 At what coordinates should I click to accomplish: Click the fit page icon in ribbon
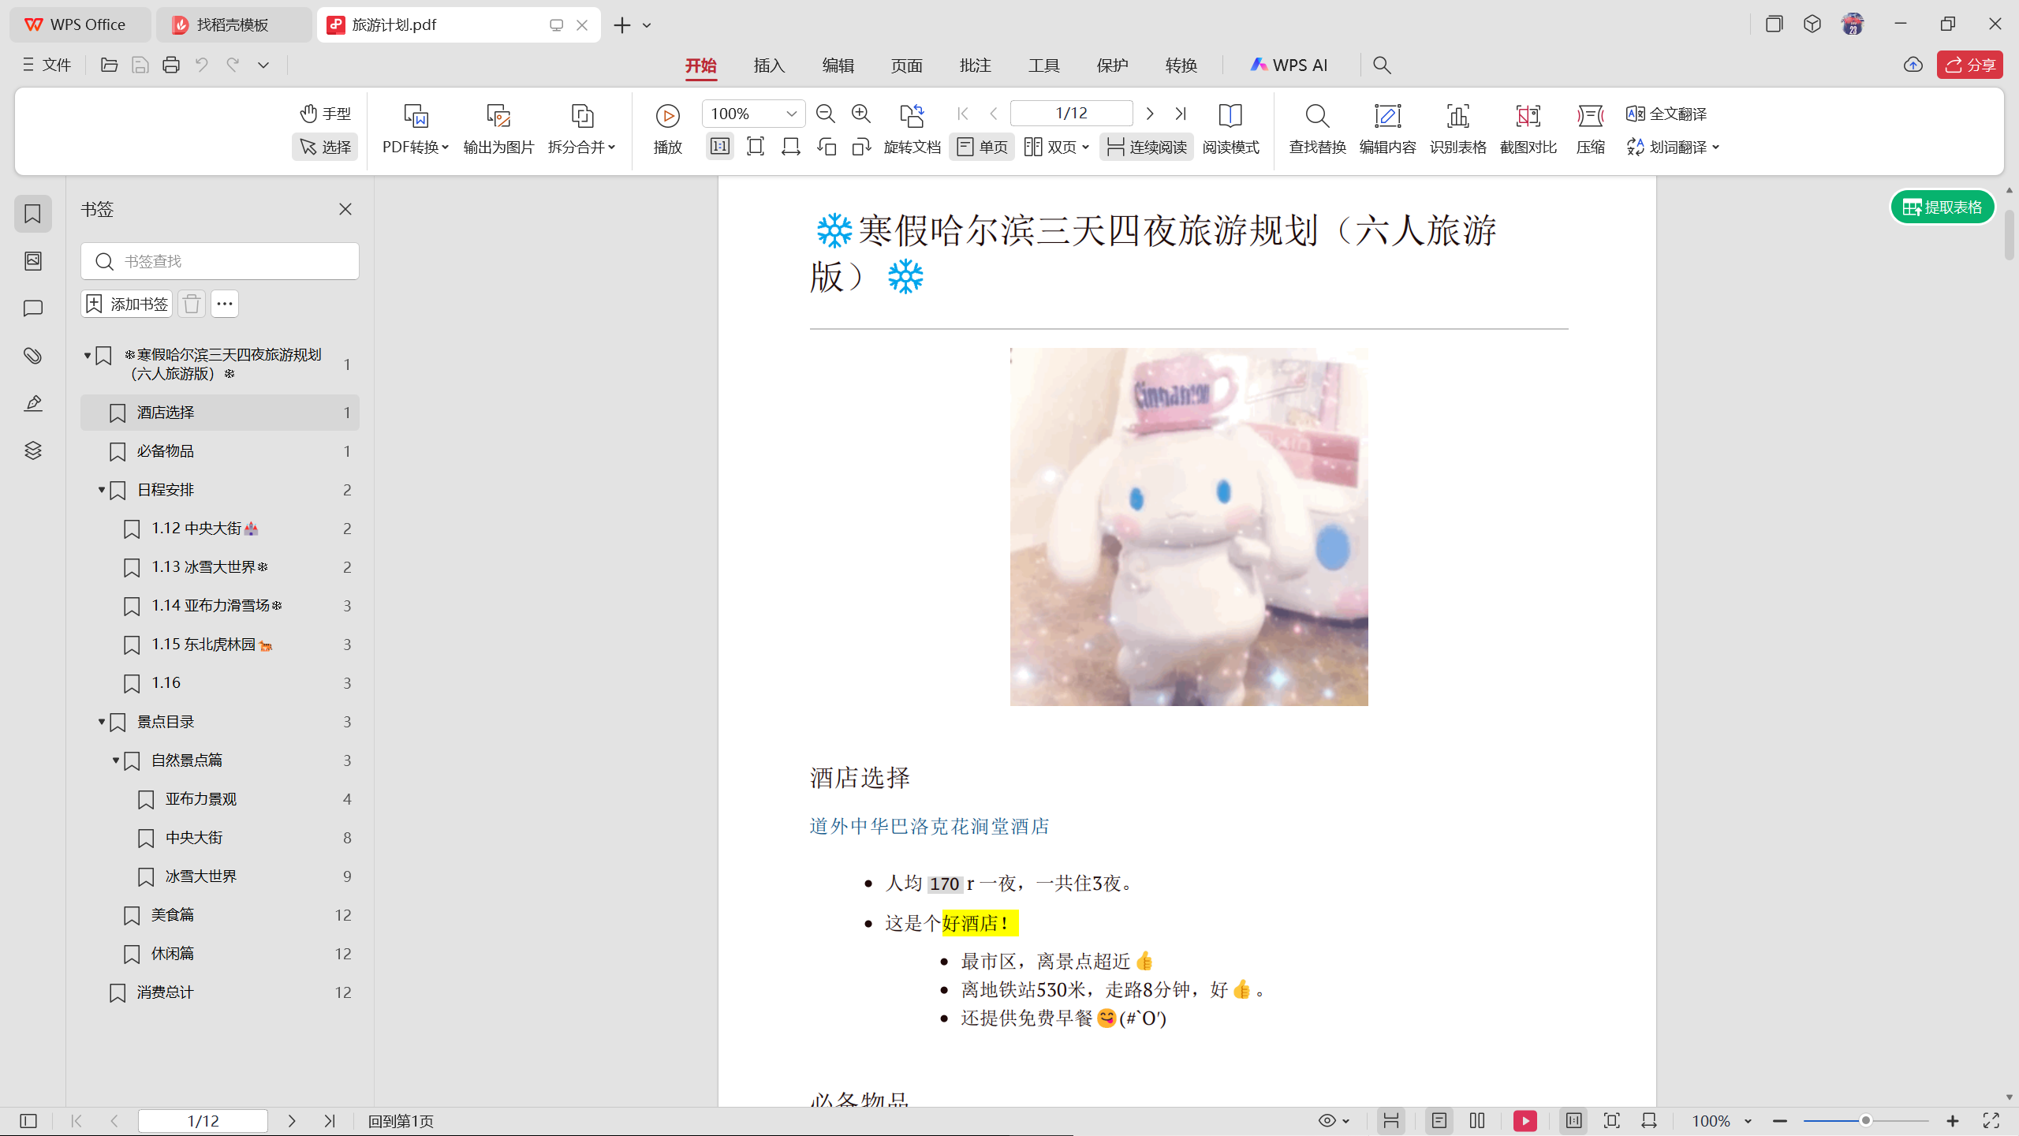point(755,147)
